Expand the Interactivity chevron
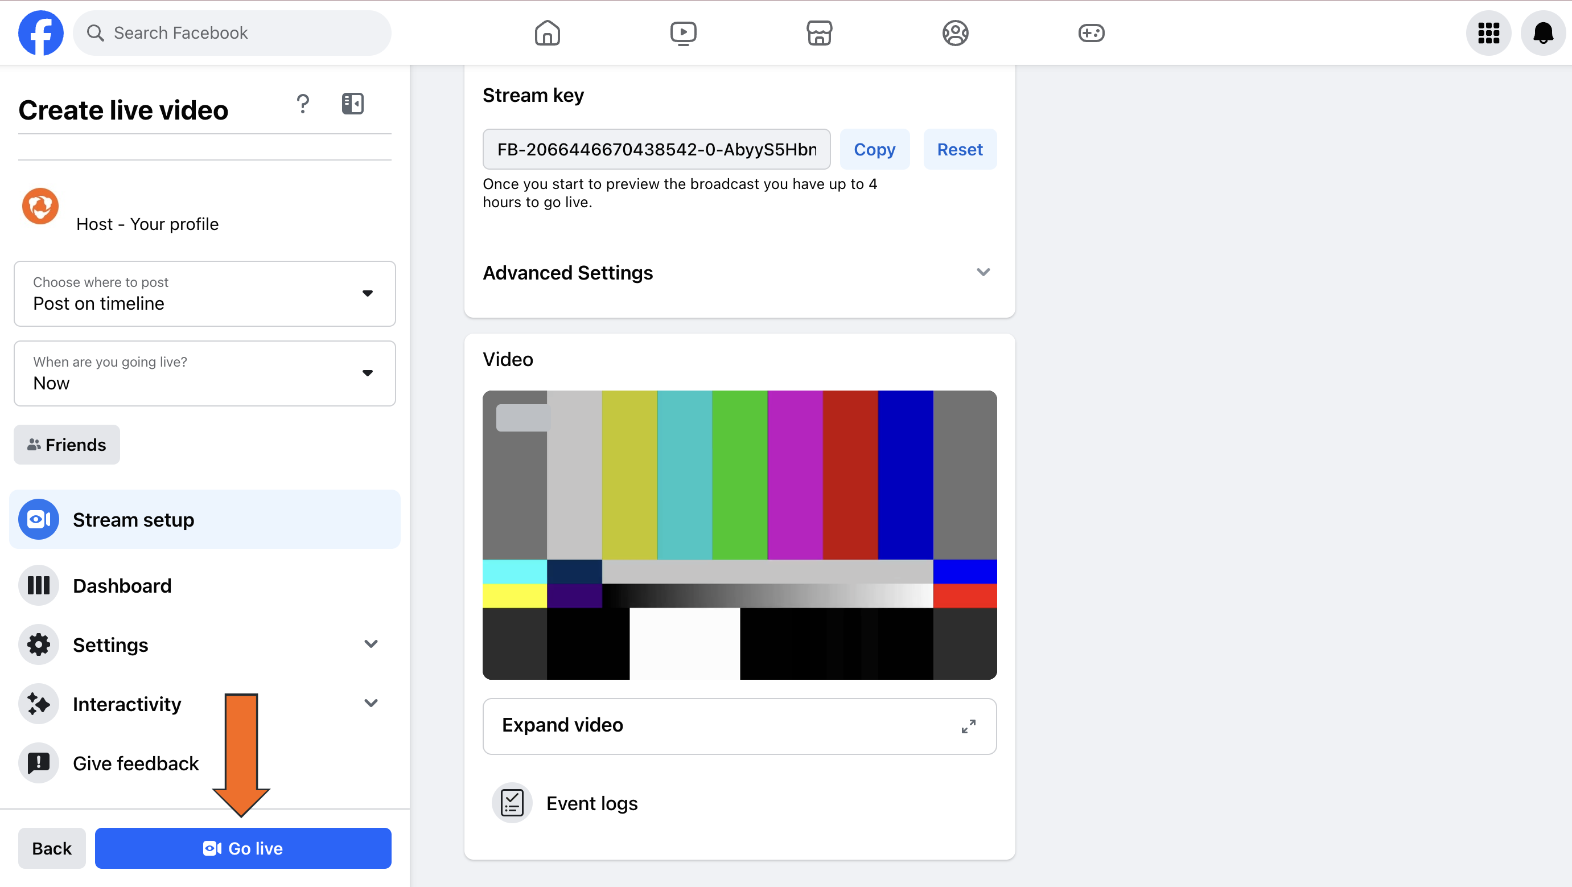The height and width of the screenshot is (887, 1572). click(371, 703)
